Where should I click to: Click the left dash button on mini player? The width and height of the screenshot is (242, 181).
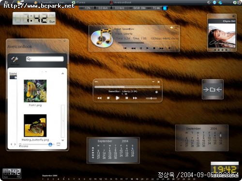(96, 82)
